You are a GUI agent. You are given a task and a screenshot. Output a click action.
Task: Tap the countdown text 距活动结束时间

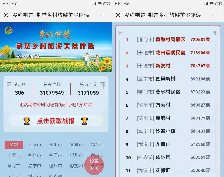tap(56, 105)
